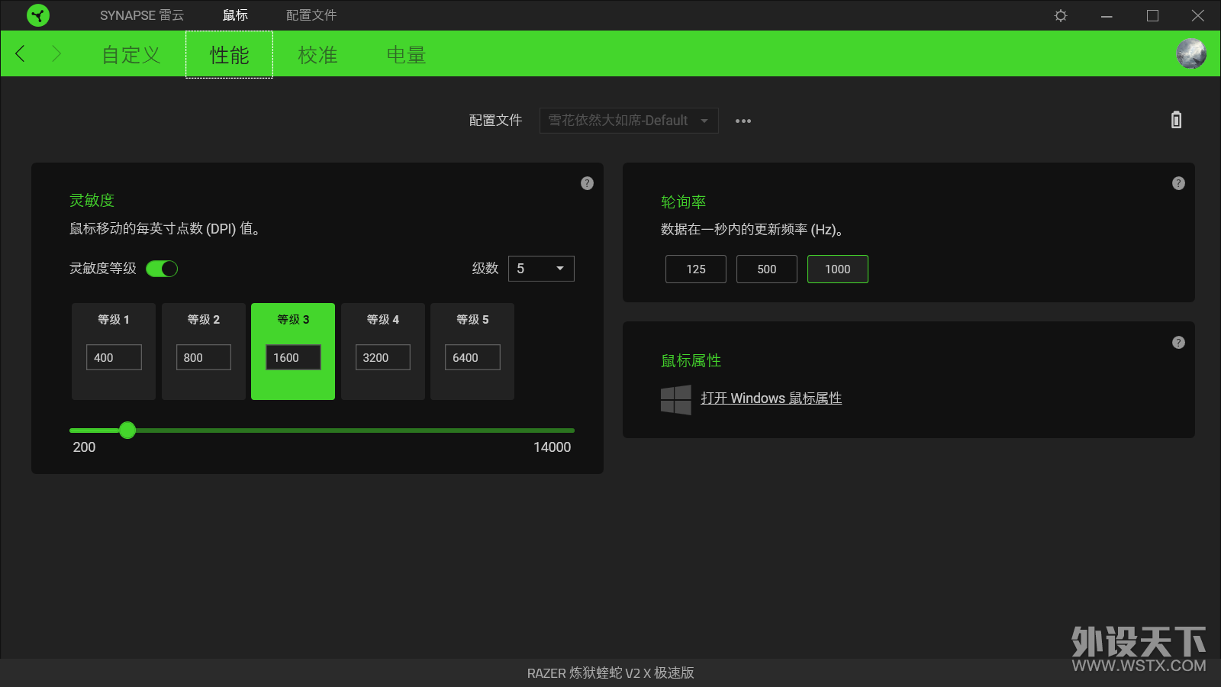Click the 等级 5 DPI field showing 6400

[x=472, y=357]
